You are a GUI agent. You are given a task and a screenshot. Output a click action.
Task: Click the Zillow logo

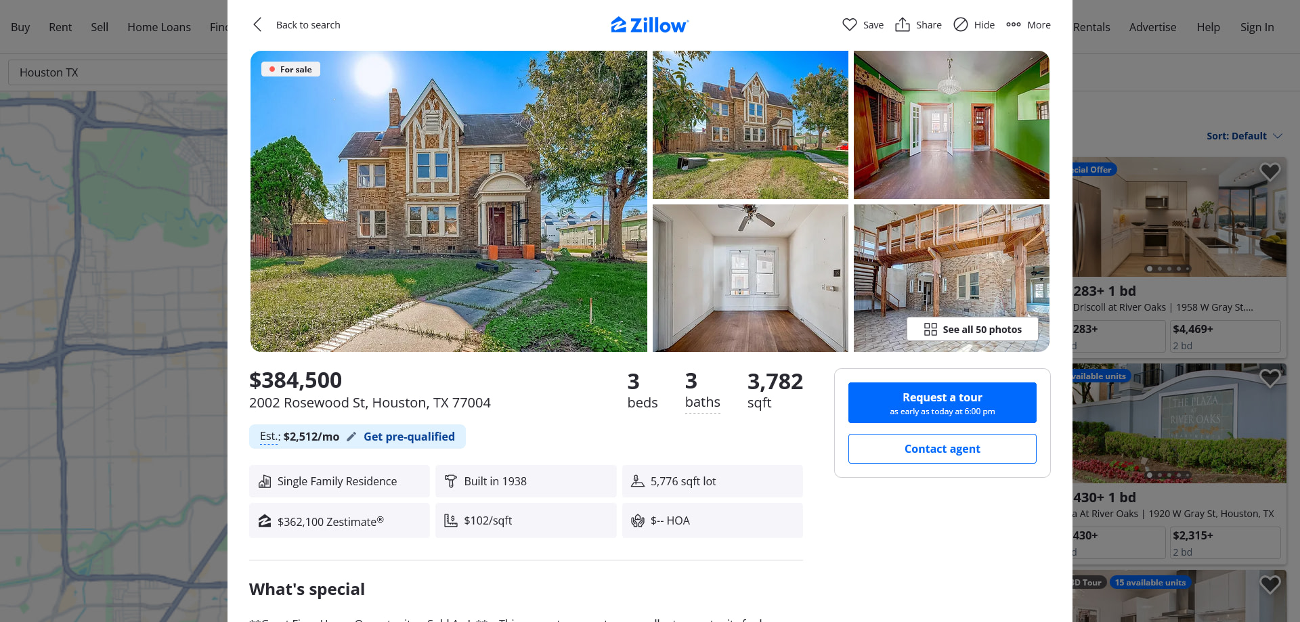coord(650,25)
